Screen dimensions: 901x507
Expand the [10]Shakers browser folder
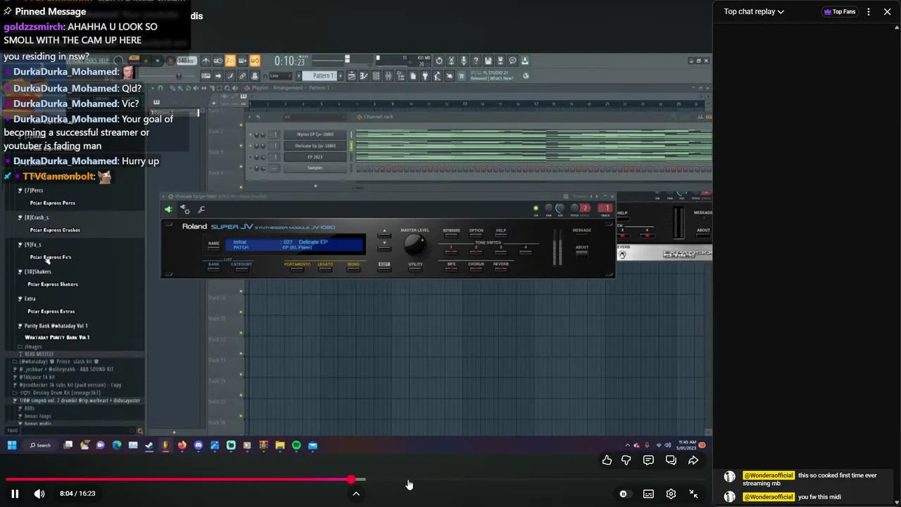tap(38, 272)
